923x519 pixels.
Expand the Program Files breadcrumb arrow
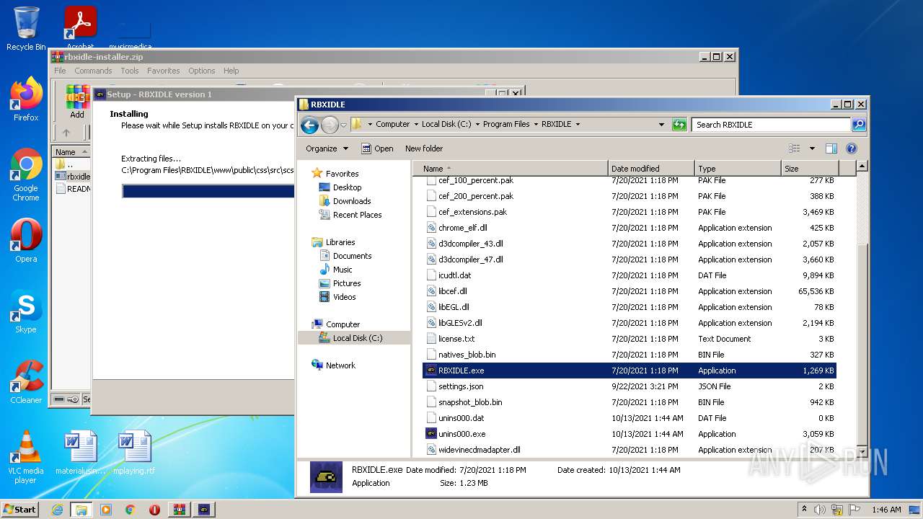click(536, 125)
